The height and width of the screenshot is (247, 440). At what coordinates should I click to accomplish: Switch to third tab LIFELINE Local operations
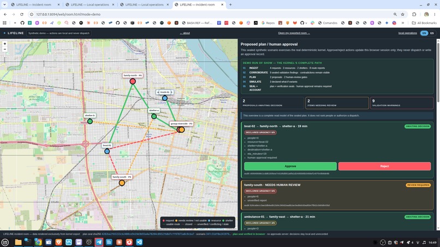[x=144, y=4]
